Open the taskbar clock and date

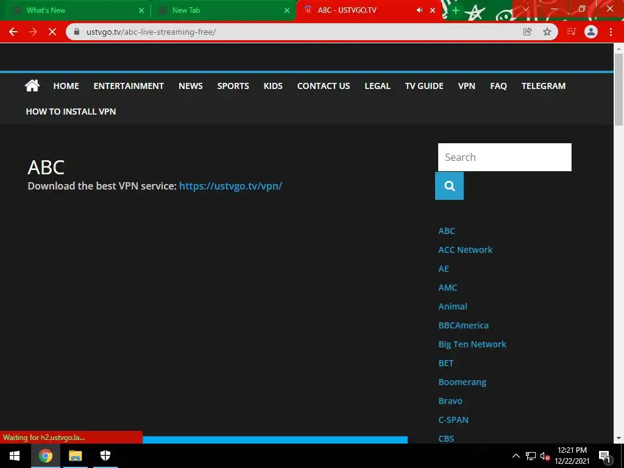point(572,456)
